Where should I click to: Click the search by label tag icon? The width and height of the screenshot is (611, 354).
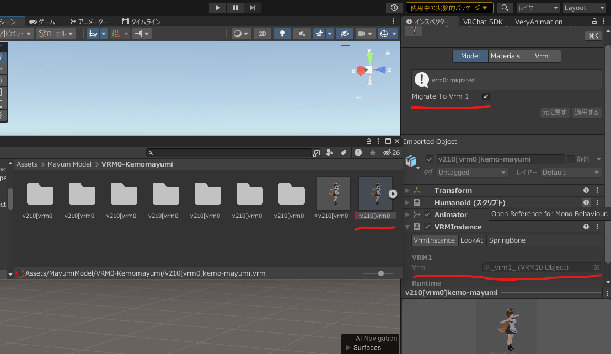(344, 153)
